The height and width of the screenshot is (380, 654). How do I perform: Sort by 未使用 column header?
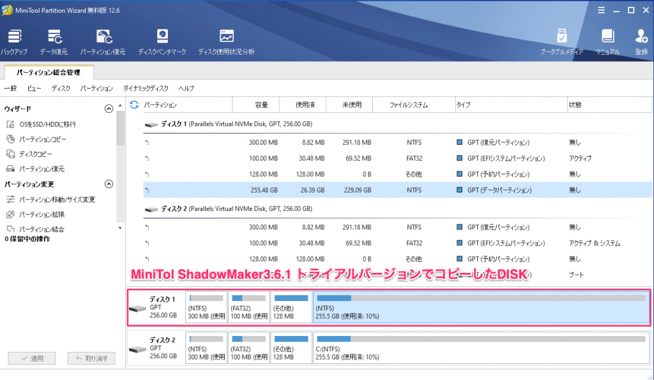point(349,105)
